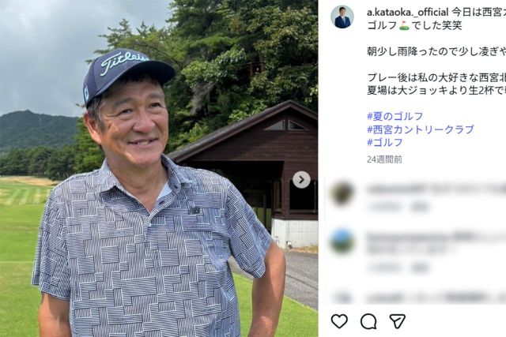Image resolution: width=506 pixels, height=337 pixels.
Task: Open the a.kataoka._official username link
Action: tap(408, 13)
